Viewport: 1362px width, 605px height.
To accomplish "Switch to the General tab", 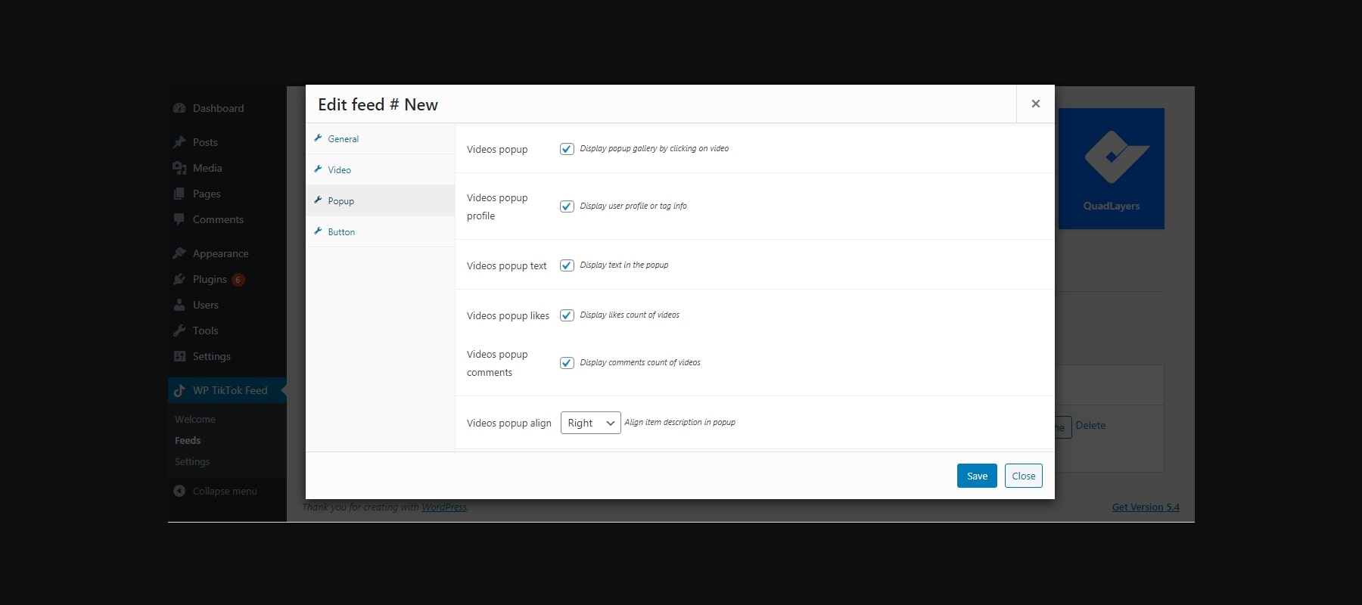I will click(x=344, y=139).
